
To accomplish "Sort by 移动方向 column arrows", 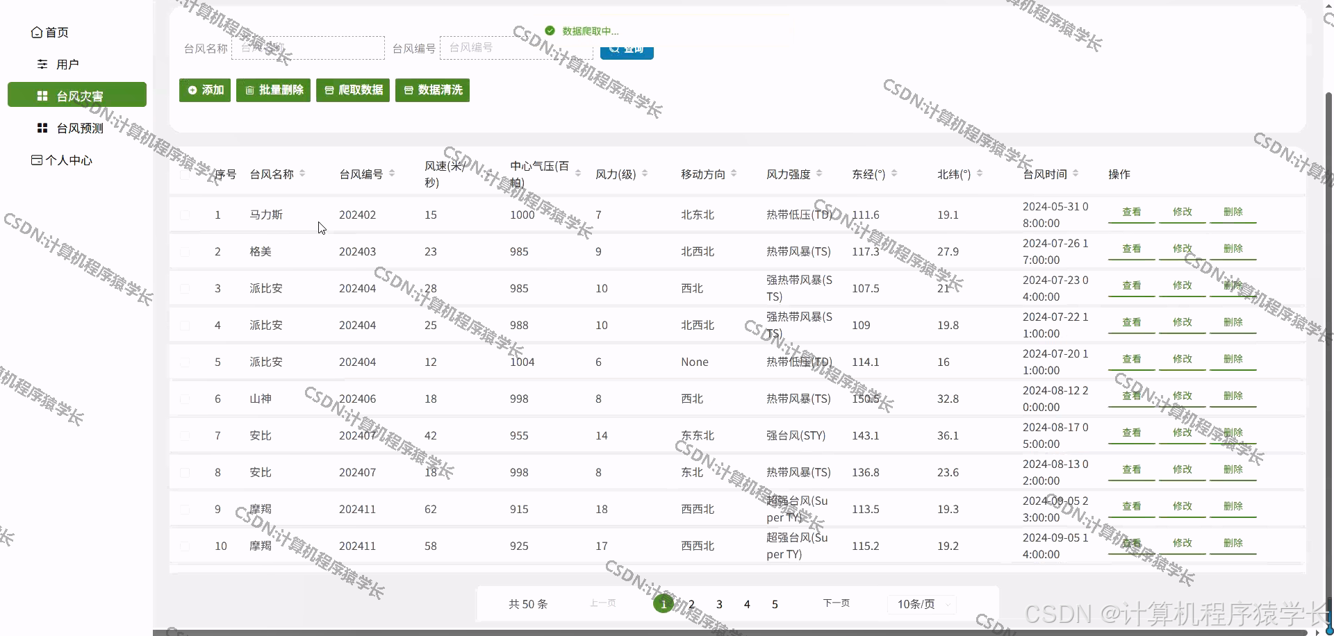I will tap(734, 174).
